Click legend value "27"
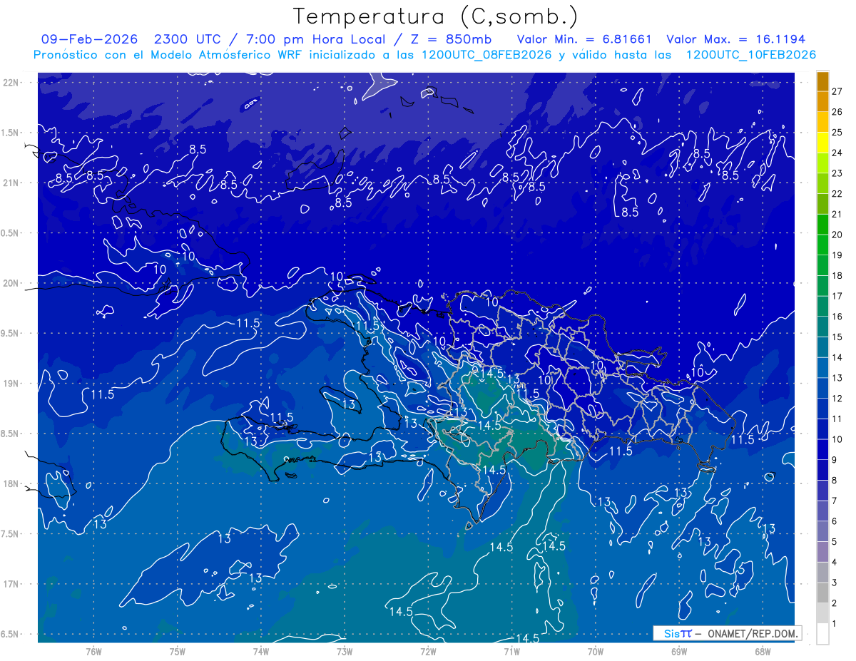 click(837, 91)
